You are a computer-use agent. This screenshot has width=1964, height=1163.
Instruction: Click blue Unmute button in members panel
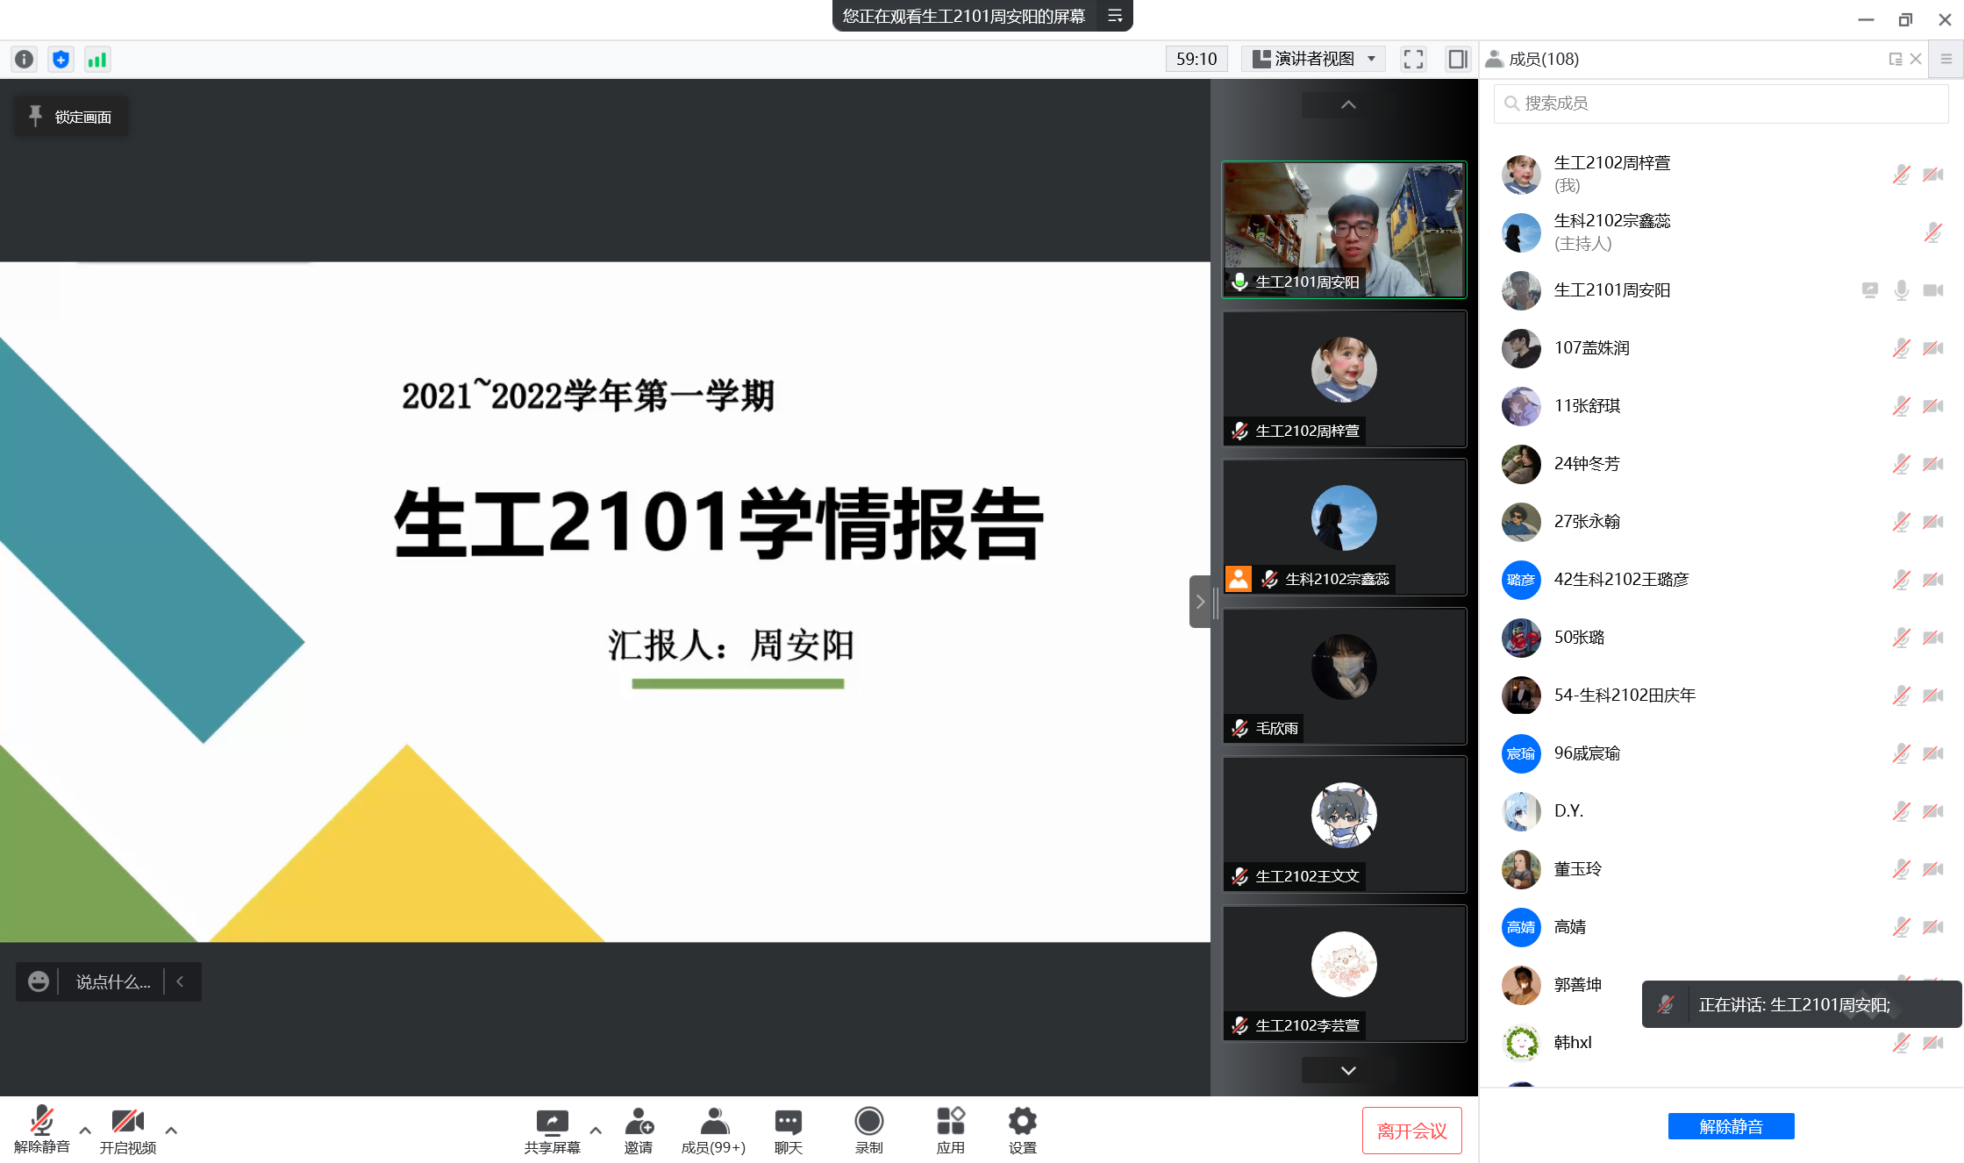click(1730, 1126)
